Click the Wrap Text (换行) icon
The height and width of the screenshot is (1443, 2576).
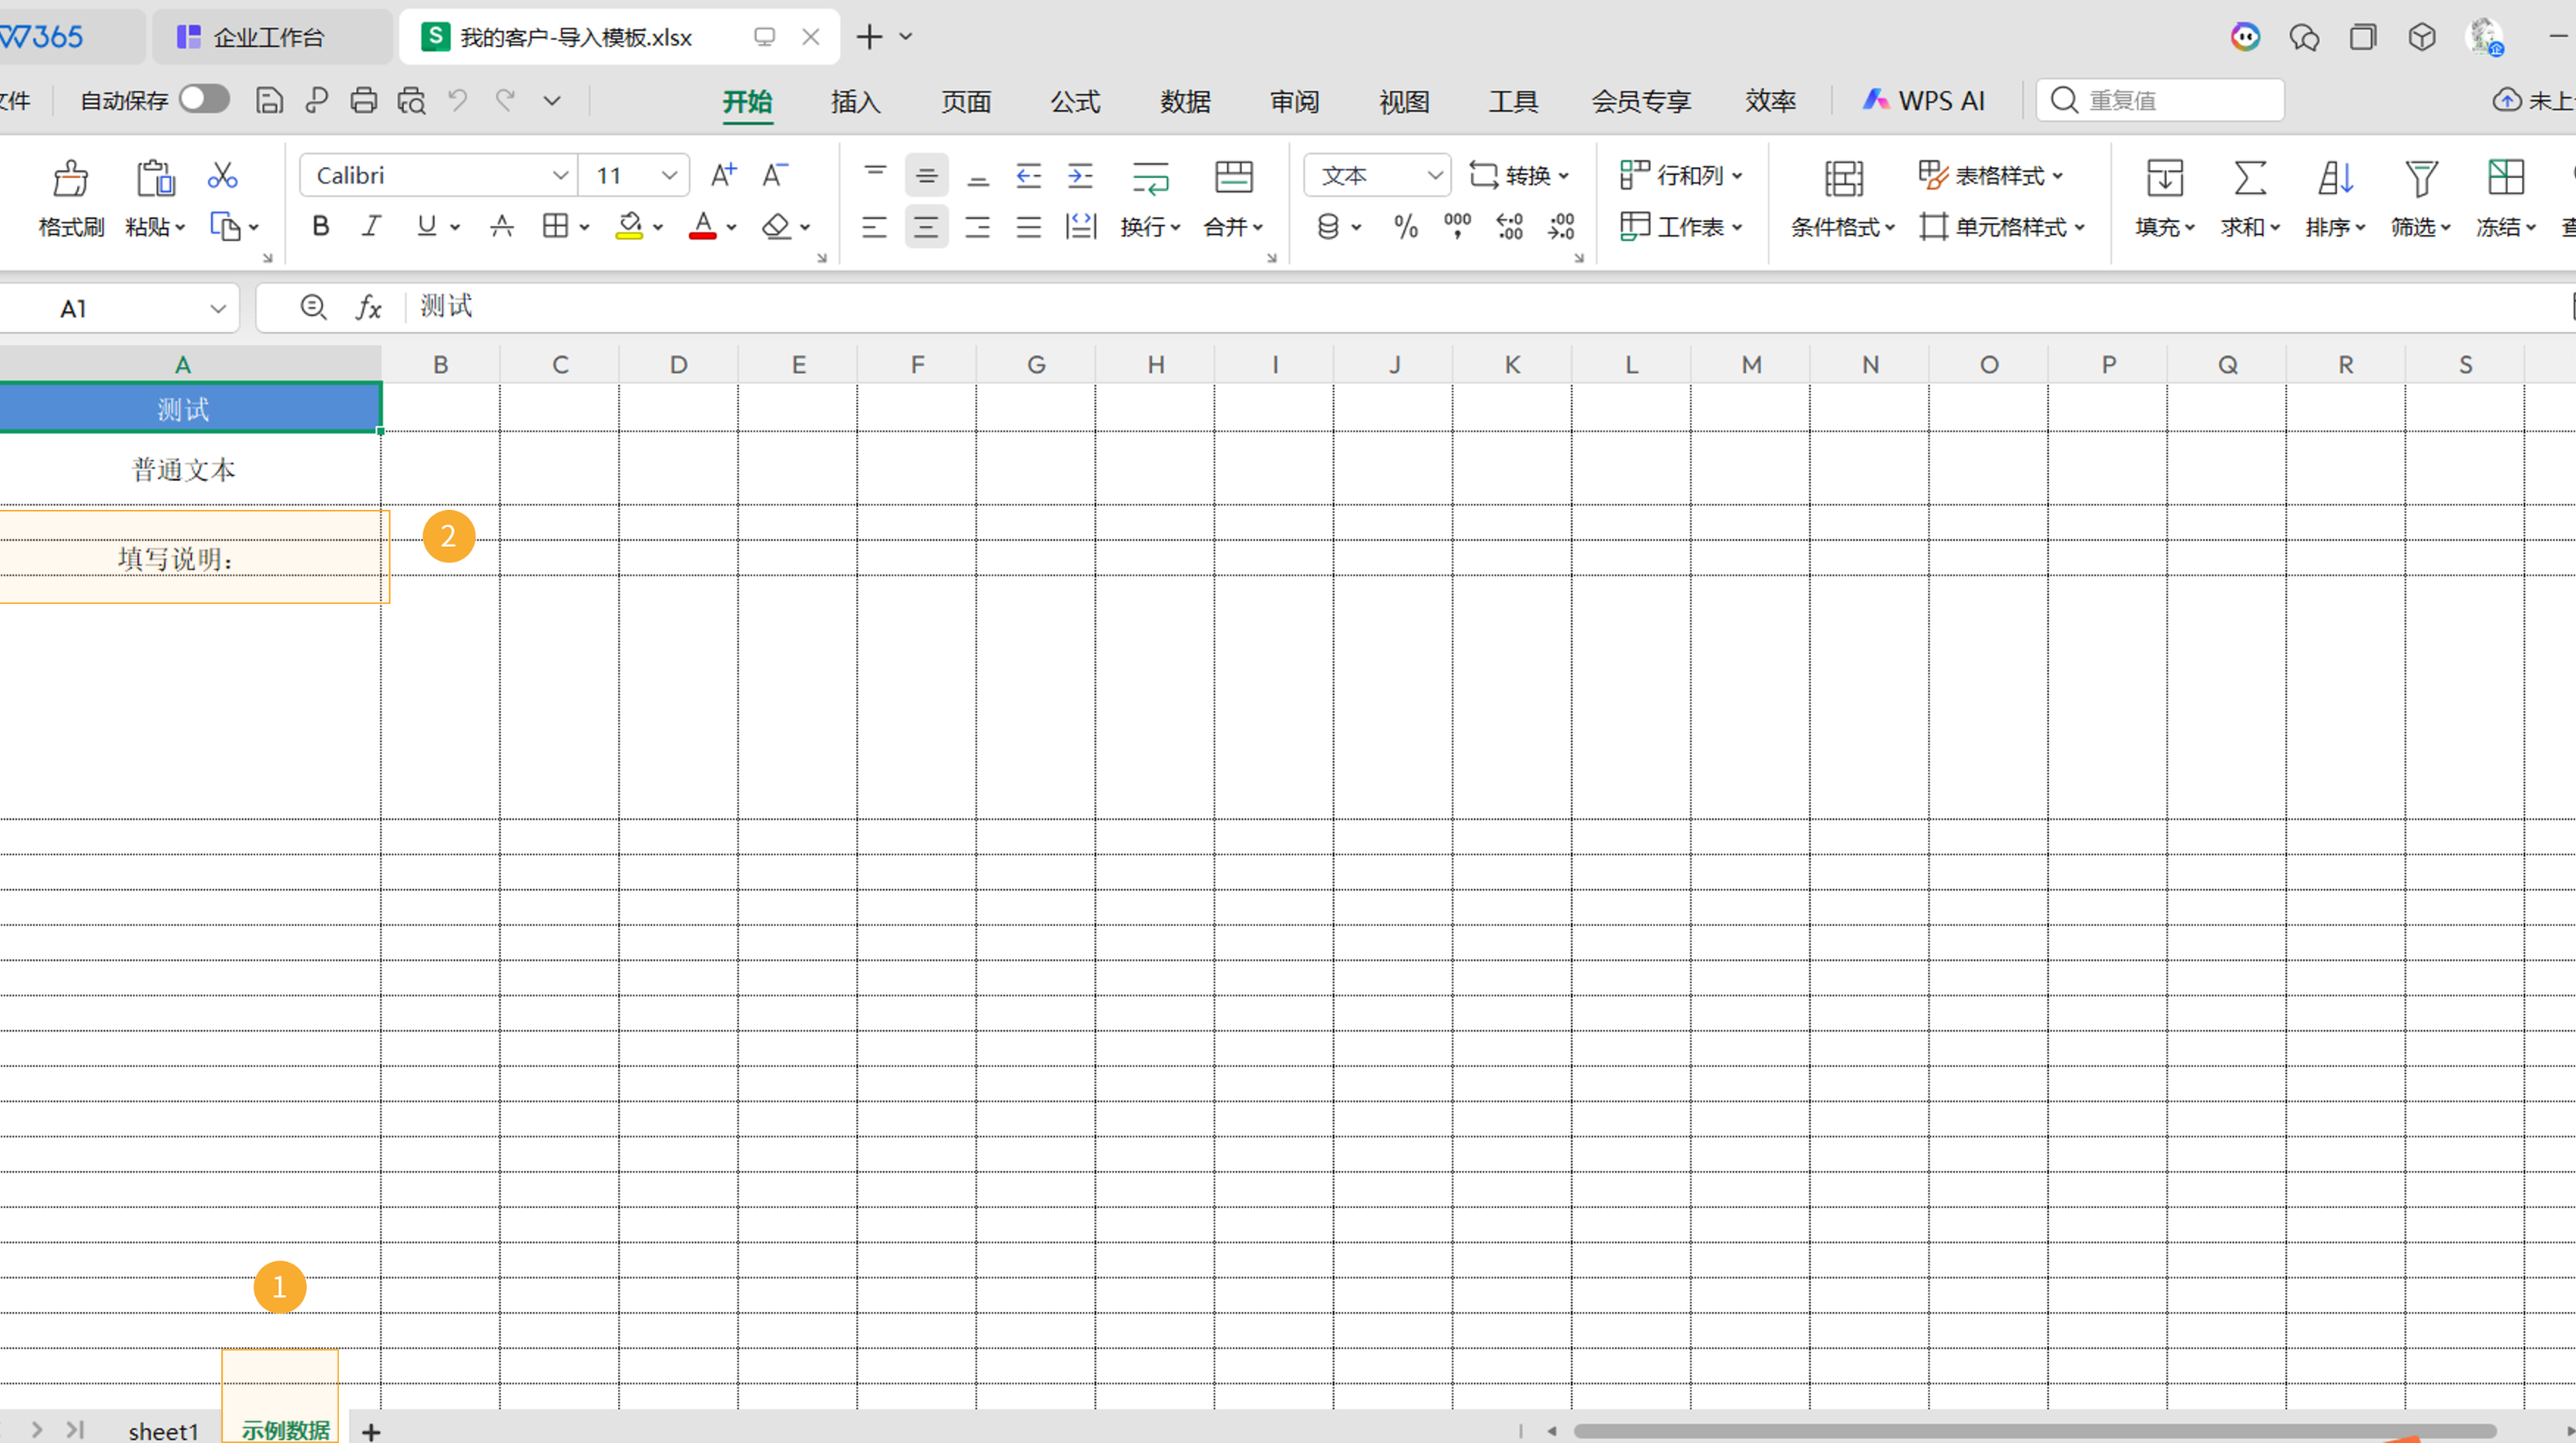pos(1151,178)
